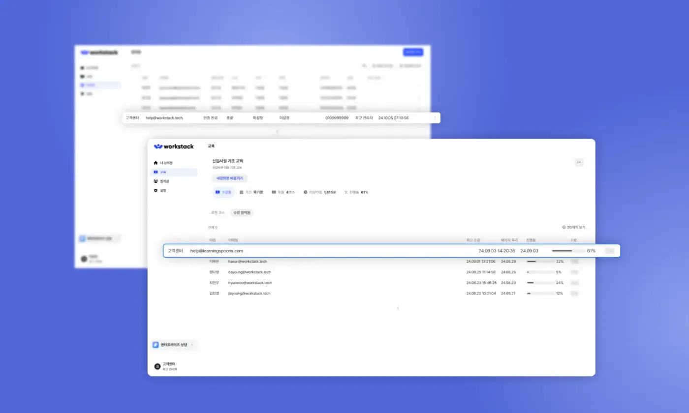Click the 엔터프라이즈 상담 label

tap(174, 345)
